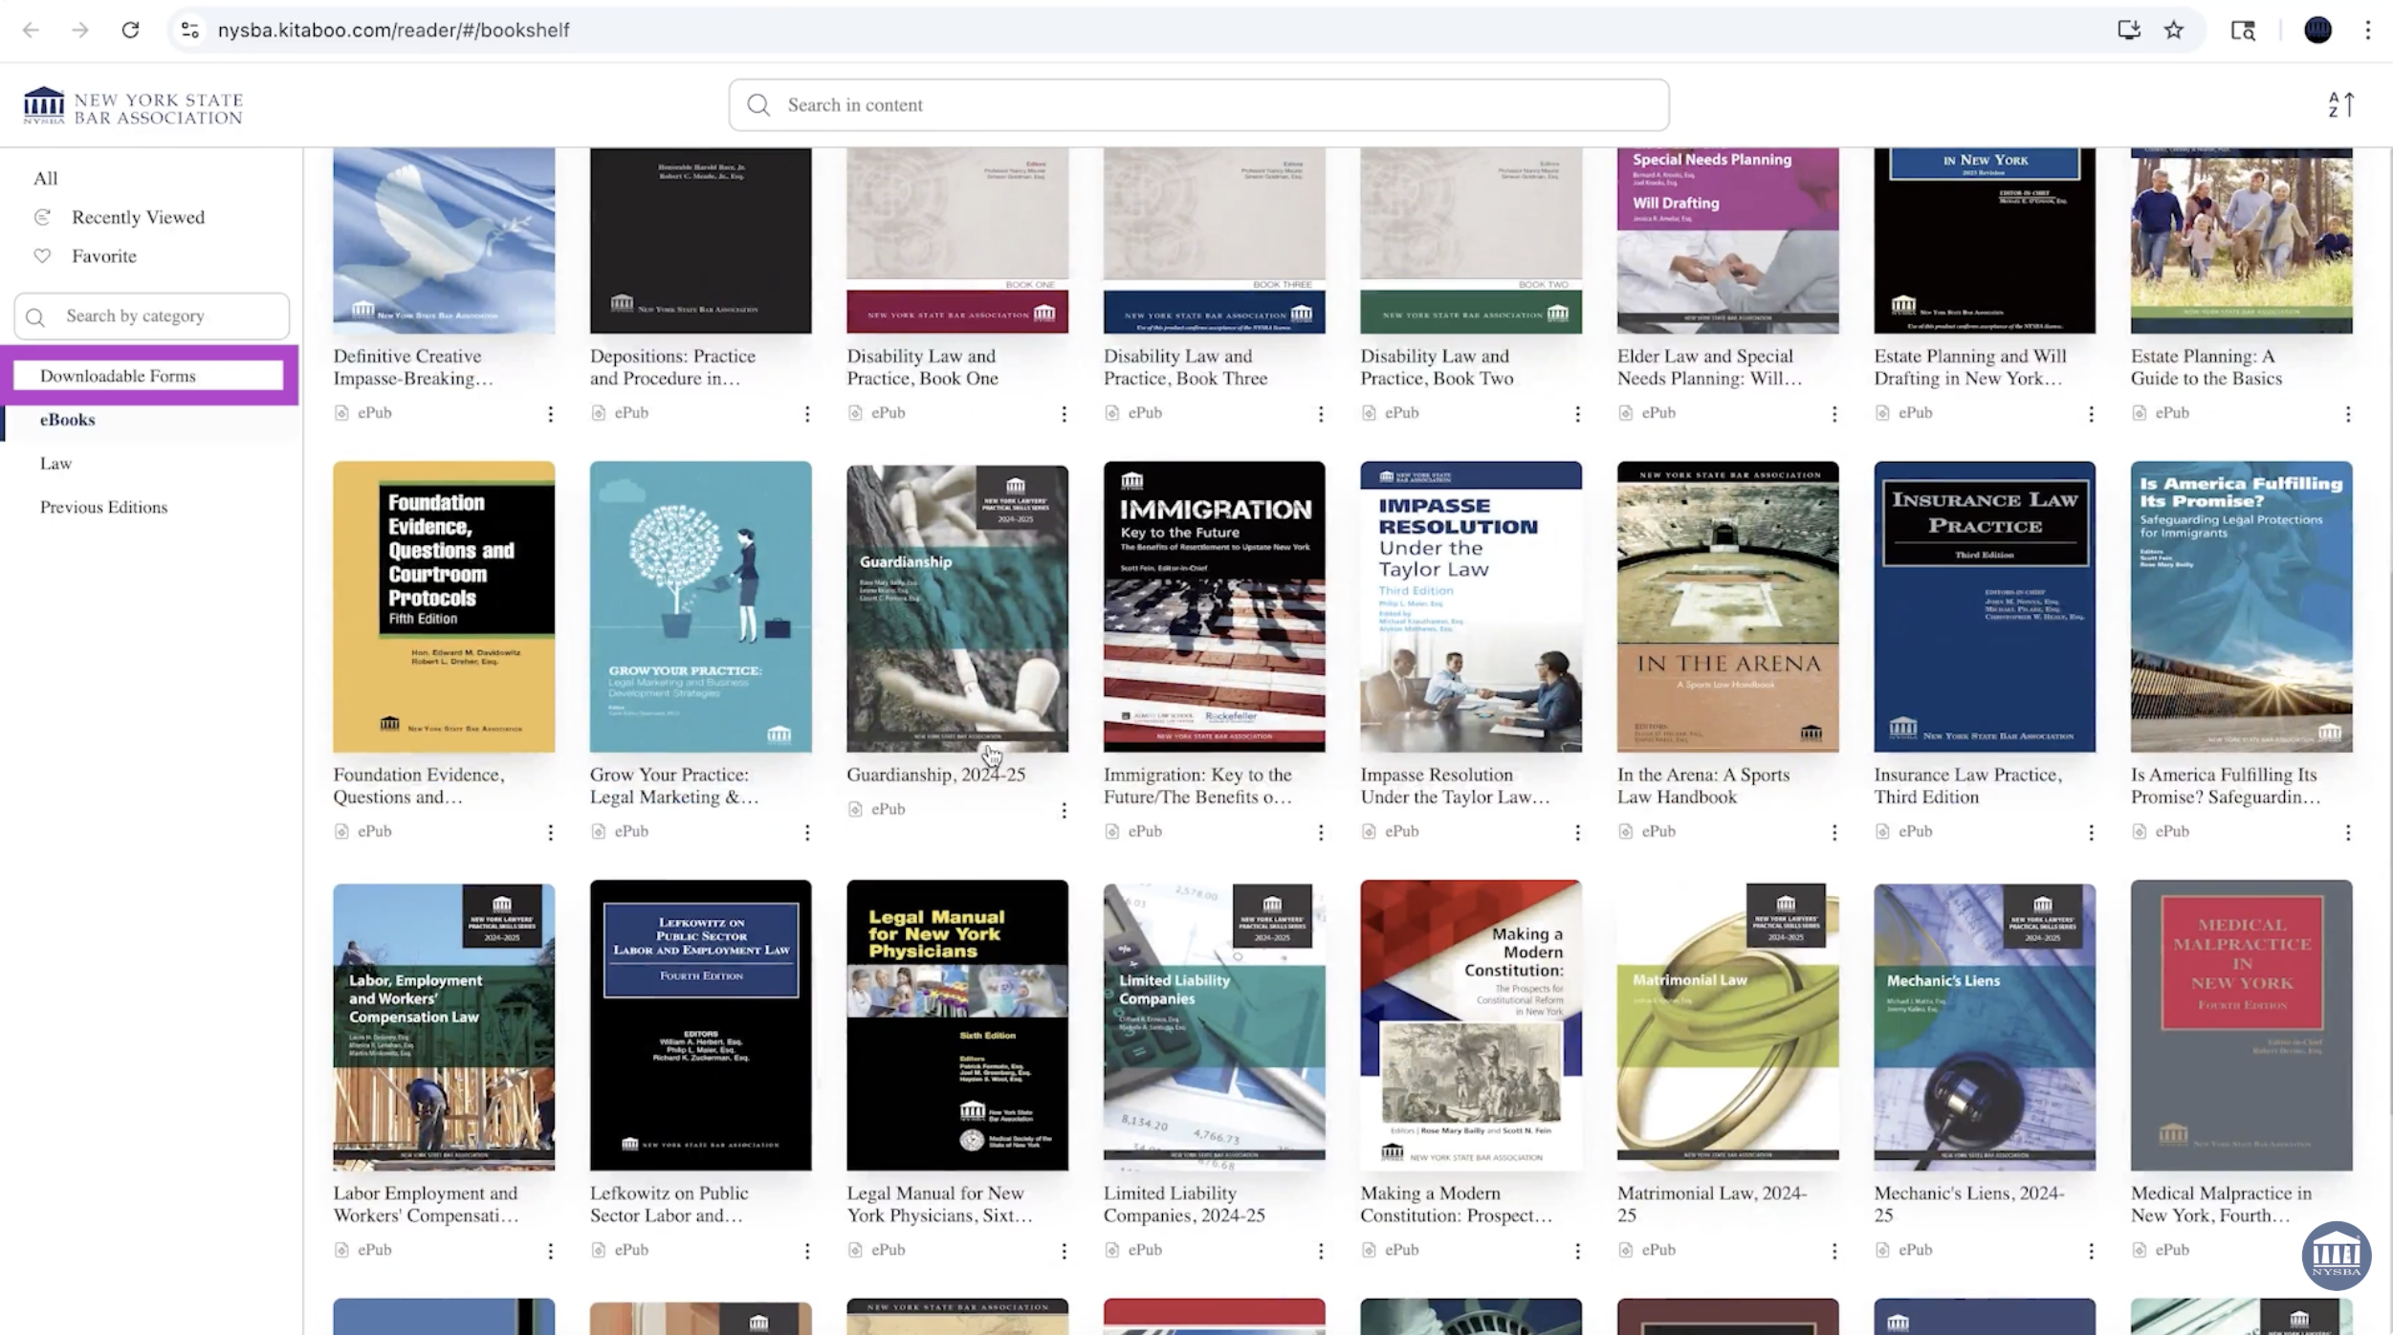The width and height of the screenshot is (2393, 1335).
Task: Click the round NYSBA floating badge icon
Action: (2335, 1255)
